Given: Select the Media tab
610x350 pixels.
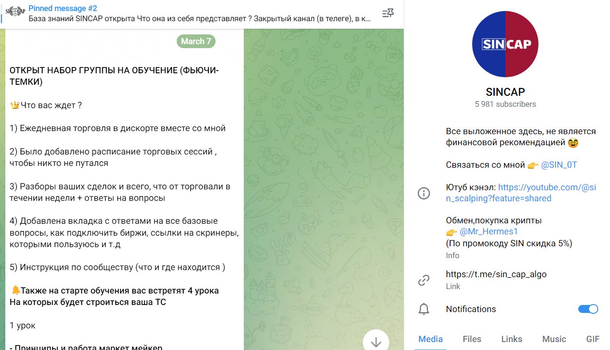Looking at the screenshot, I should coord(430,339).
